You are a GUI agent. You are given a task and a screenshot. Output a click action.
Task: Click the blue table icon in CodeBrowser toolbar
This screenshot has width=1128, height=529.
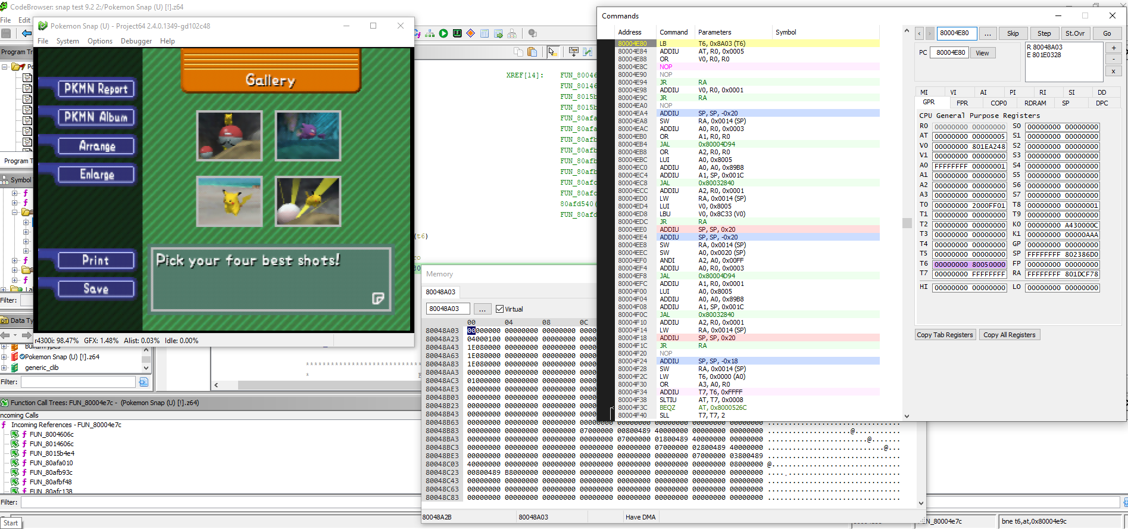pos(485,33)
